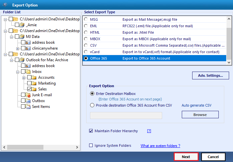
Task: Select the EML export type radio
Action: click(x=86, y=26)
